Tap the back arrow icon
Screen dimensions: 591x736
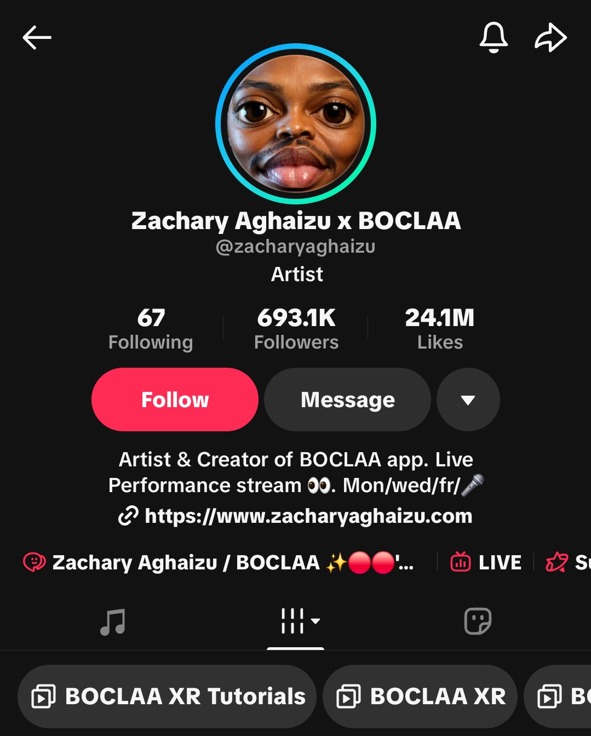(37, 38)
